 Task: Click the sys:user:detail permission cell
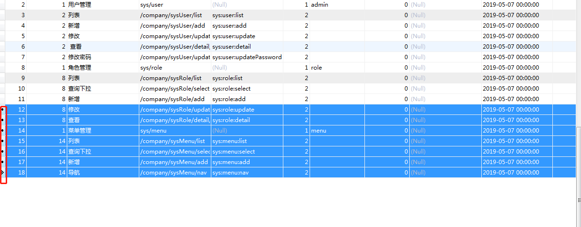tap(247, 47)
